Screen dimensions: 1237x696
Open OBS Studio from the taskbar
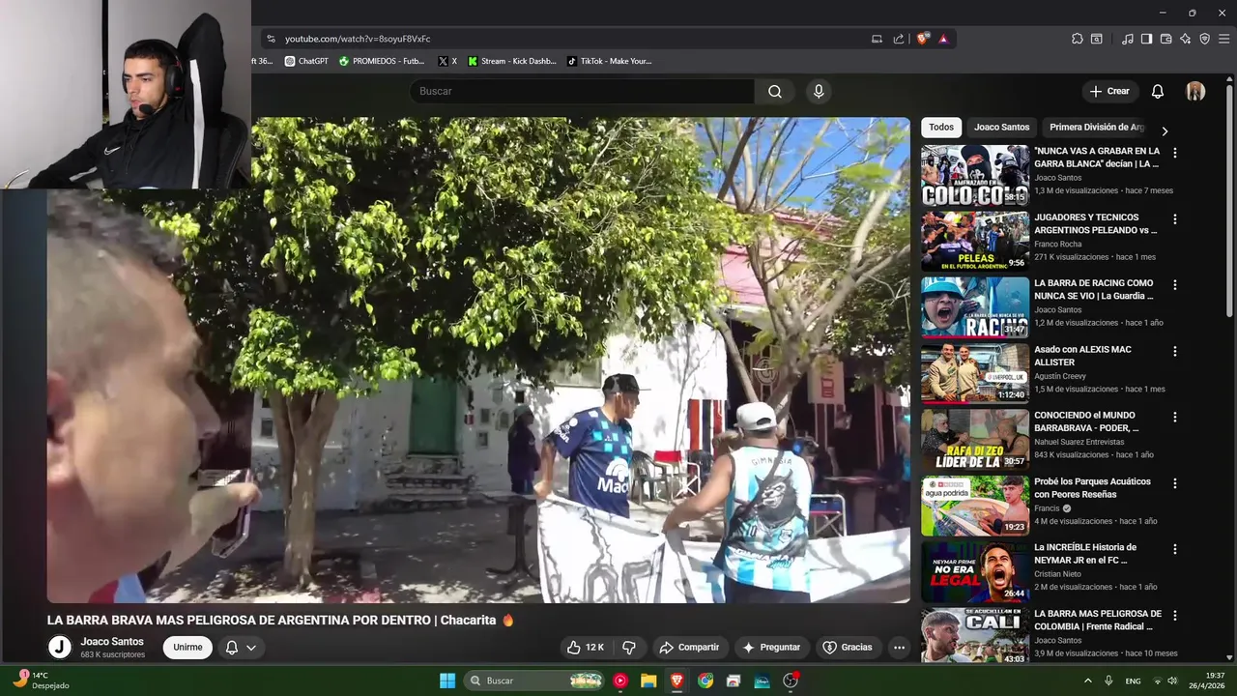click(791, 681)
